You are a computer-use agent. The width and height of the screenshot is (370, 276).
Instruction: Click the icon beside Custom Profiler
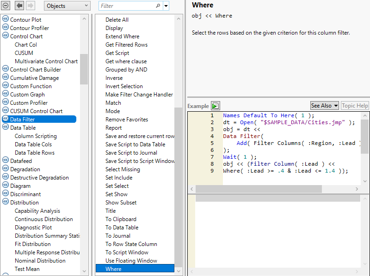pos(6,102)
